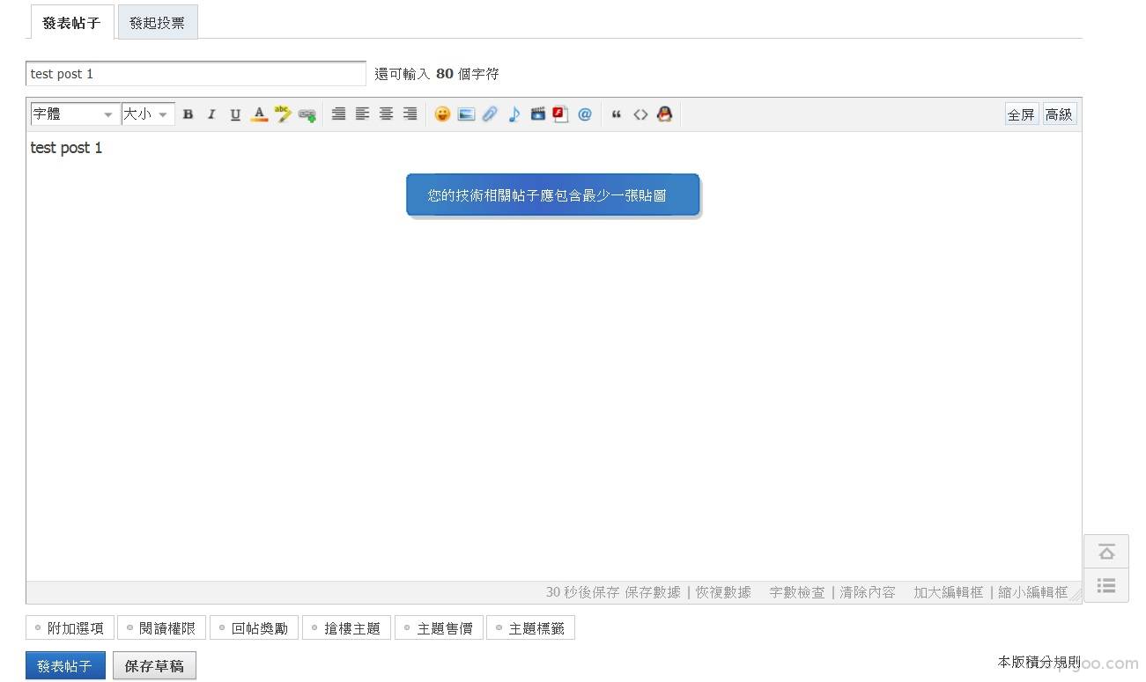Insert an image via picture icon
1146x682 pixels.
pyautogui.click(x=466, y=114)
